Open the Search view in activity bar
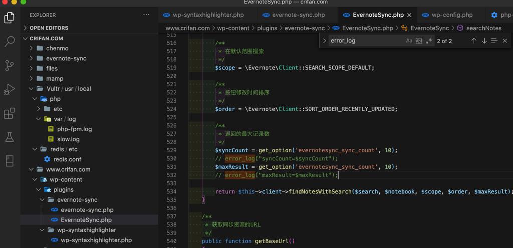513x248 pixels. click(9, 42)
